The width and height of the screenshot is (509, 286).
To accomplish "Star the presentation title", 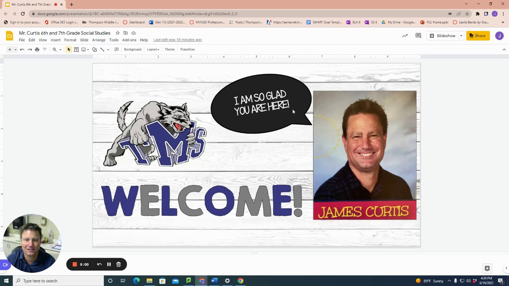I will 118,33.
